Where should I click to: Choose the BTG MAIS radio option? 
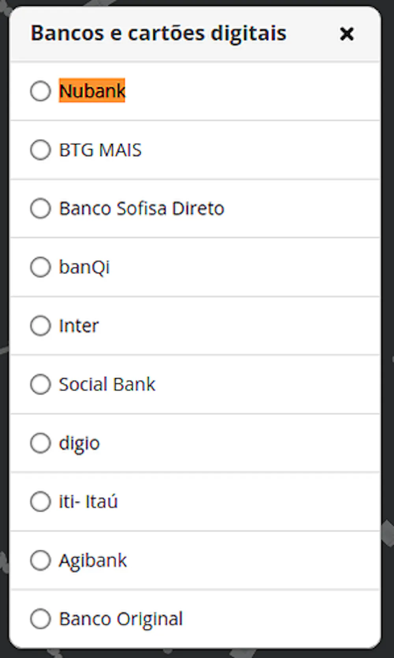pyautogui.click(x=41, y=150)
